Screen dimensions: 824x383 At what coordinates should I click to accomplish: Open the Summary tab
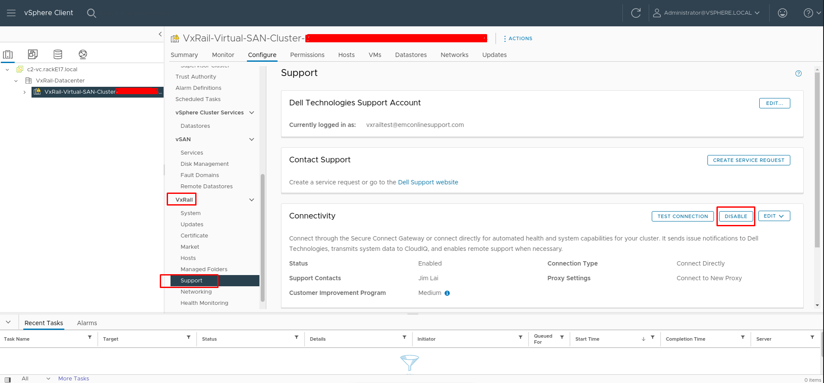point(184,55)
